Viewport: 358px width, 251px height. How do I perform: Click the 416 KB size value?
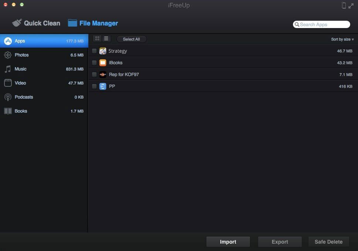point(346,86)
